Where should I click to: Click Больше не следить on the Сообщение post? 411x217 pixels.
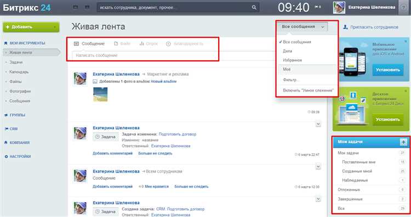[191, 187]
